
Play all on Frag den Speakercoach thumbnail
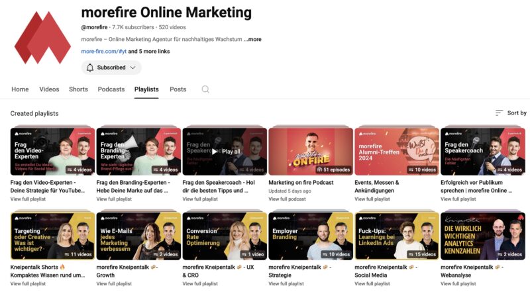click(x=225, y=152)
